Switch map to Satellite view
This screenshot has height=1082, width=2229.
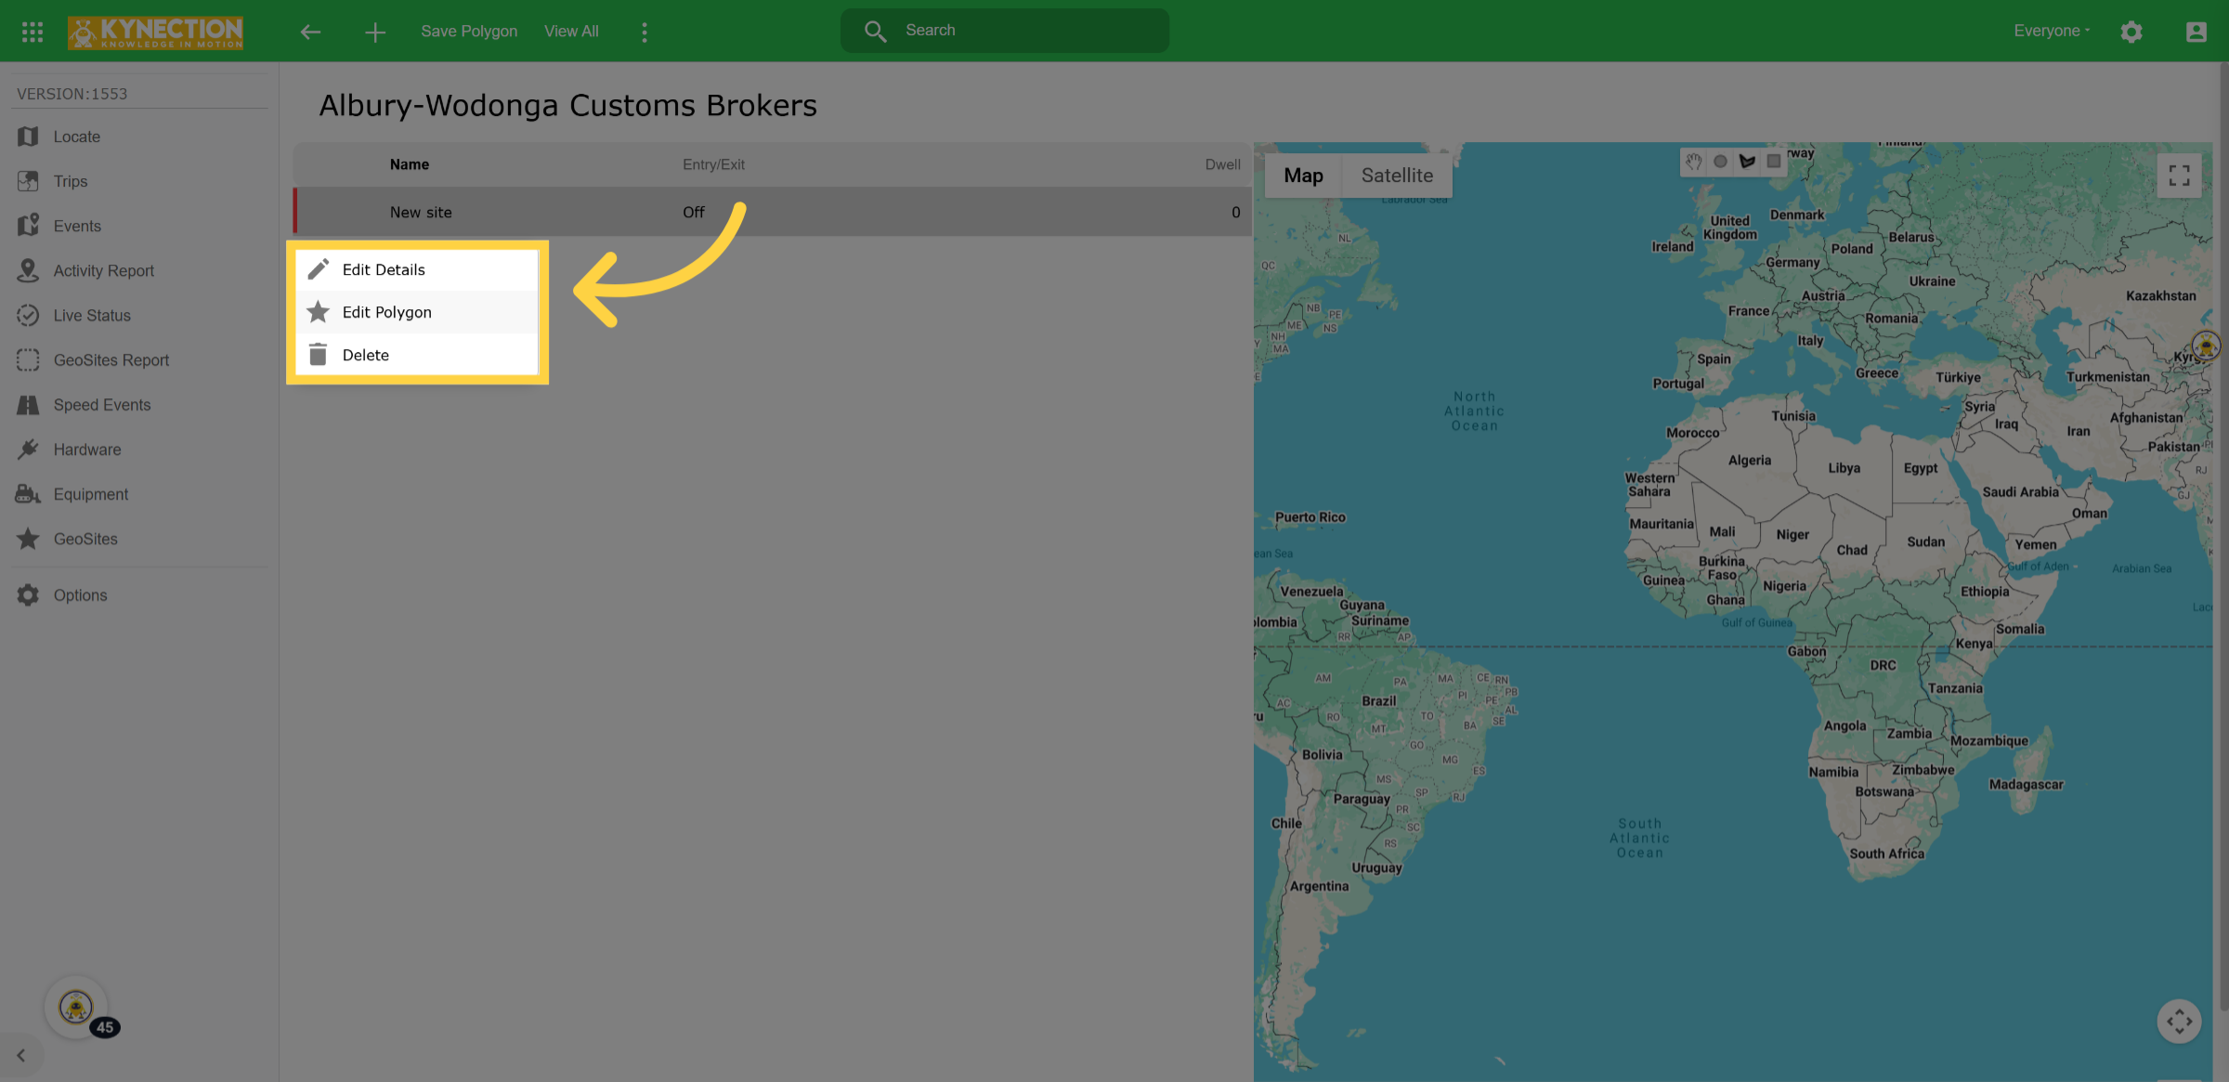tap(1397, 176)
